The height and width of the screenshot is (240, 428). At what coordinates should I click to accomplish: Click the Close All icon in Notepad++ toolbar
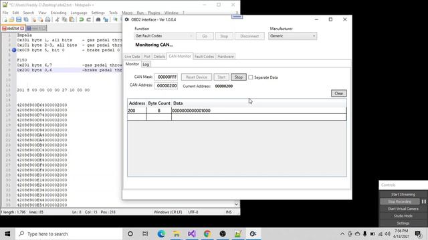pyautogui.click(x=40, y=19)
